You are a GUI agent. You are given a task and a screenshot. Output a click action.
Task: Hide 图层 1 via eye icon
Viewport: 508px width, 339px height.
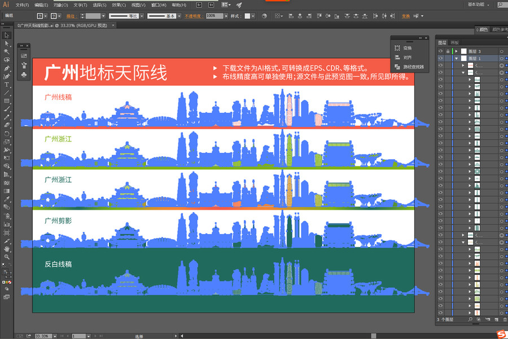441,58
